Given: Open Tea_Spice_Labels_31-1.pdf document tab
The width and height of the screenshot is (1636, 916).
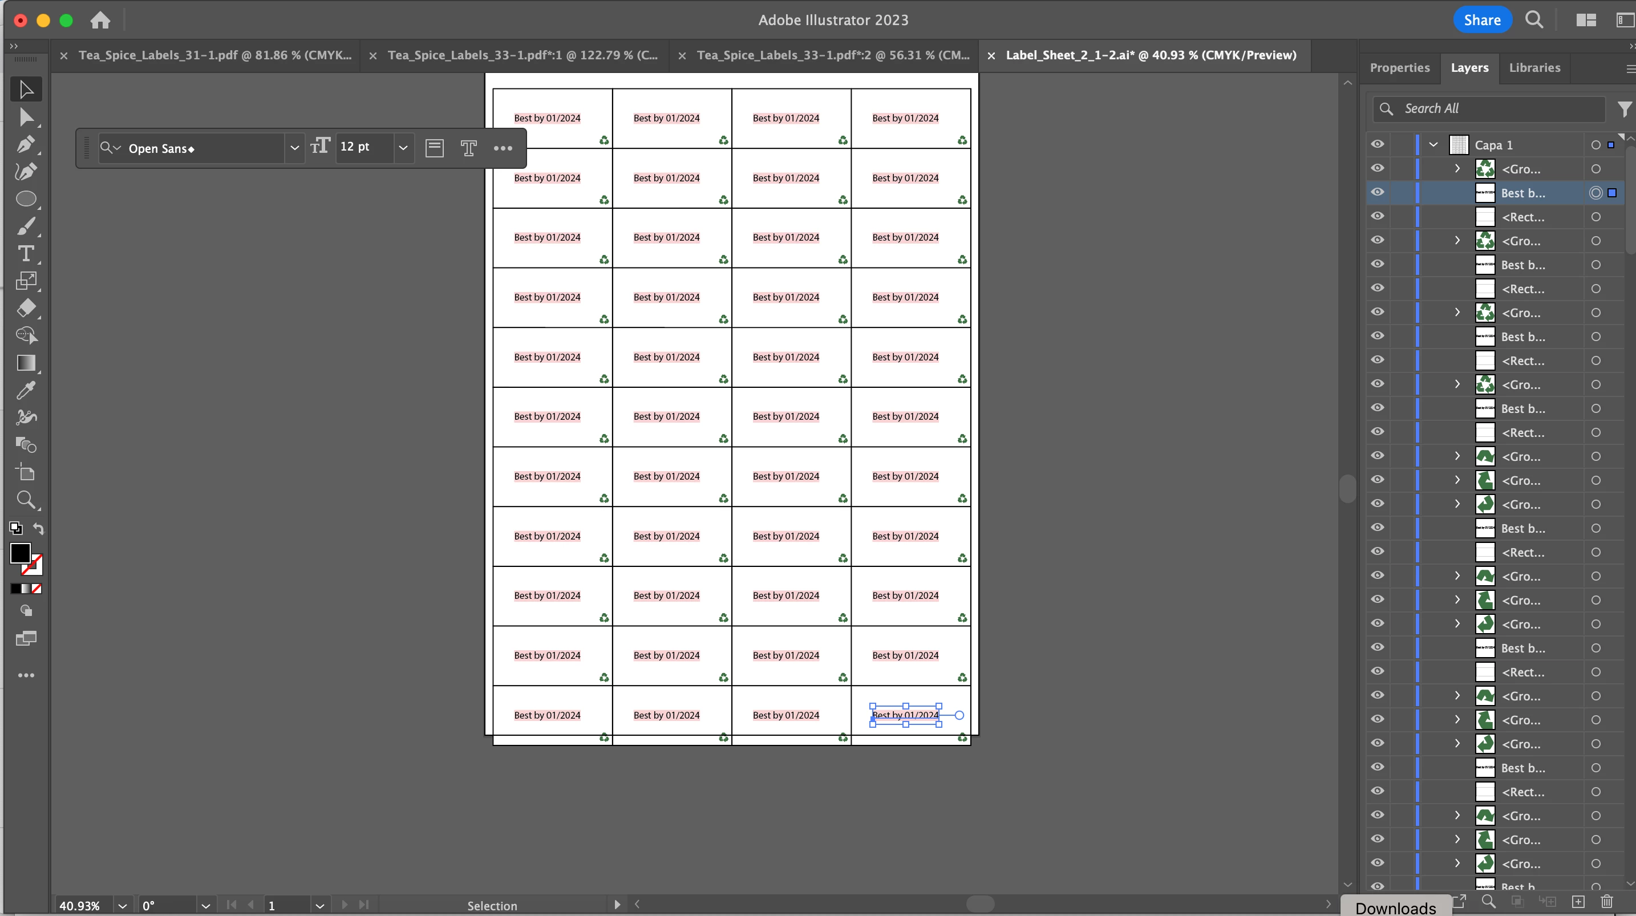Looking at the screenshot, I should [214, 55].
